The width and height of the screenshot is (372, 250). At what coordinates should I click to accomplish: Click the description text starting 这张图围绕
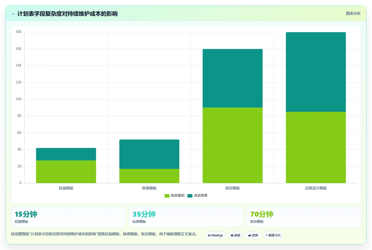(104, 234)
